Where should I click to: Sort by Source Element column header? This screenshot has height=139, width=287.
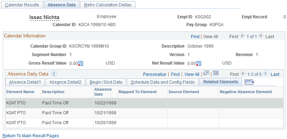coord(184,92)
